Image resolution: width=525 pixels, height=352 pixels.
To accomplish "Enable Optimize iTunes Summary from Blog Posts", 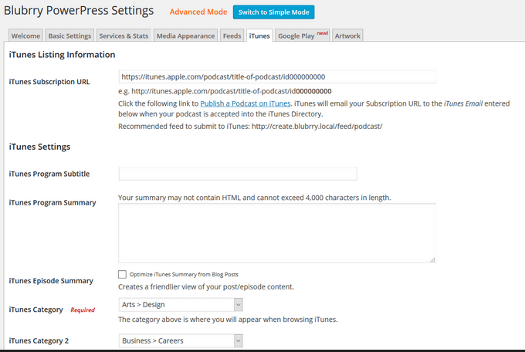I will (x=122, y=274).
